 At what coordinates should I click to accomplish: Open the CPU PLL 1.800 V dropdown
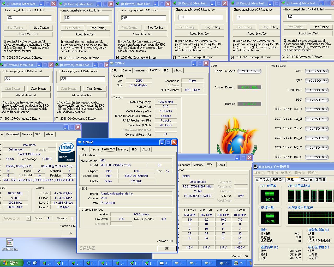(x=317, y=90)
